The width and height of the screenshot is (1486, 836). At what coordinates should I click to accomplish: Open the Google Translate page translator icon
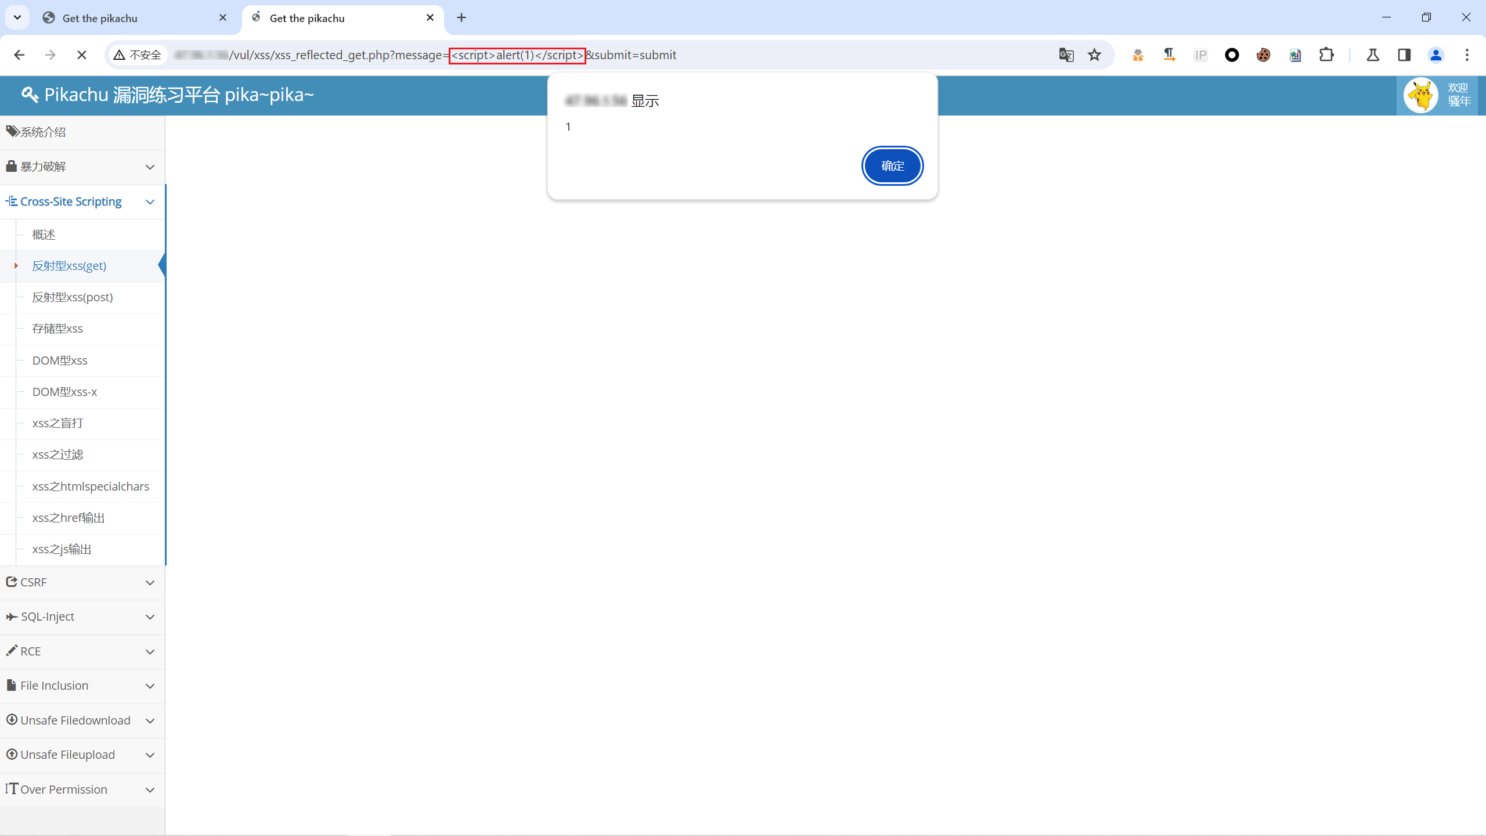[1066, 55]
